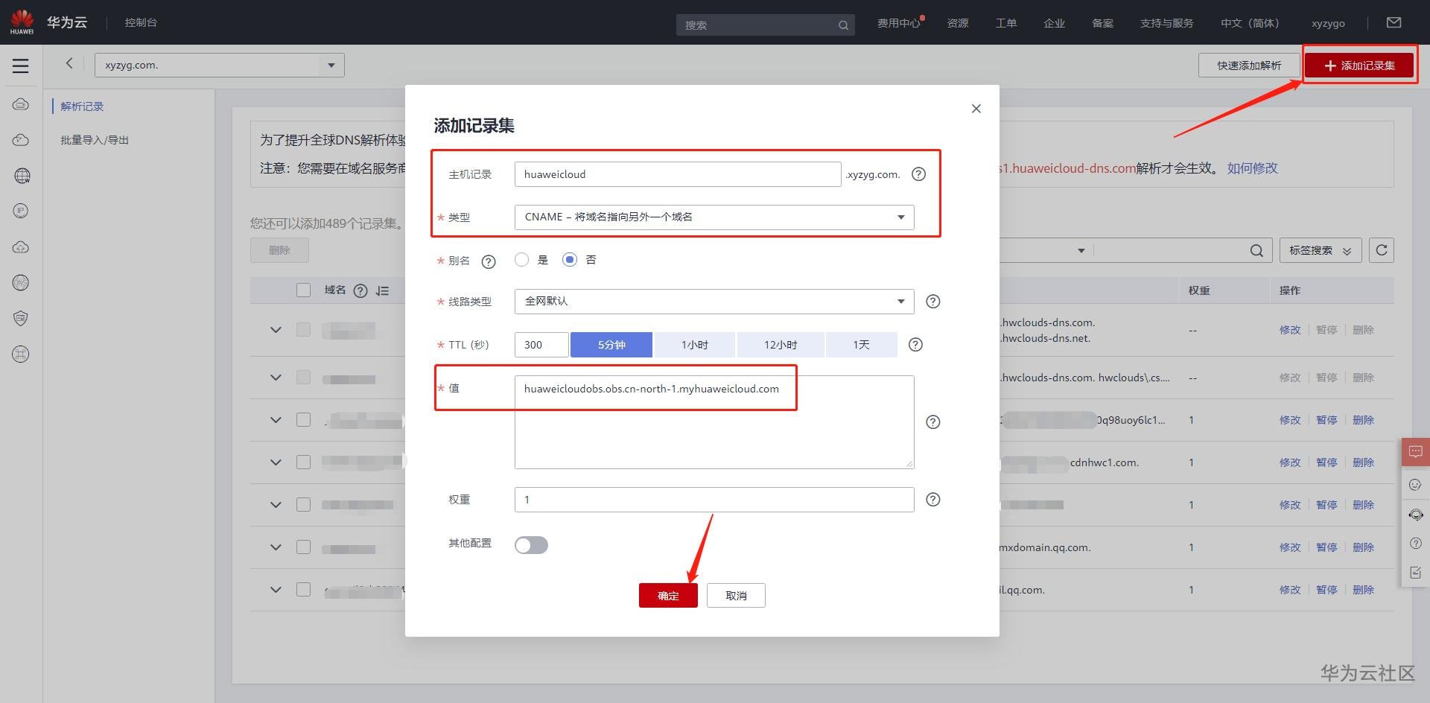Sort records using the 域名 sort icon
The height and width of the screenshot is (703, 1430).
click(x=383, y=291)
